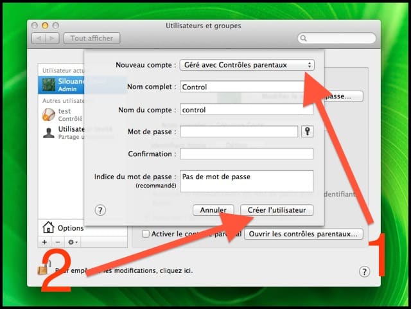This screenshot has height=309, width=411.
Task: Open the Nouveau compte account type dropdown
Action: (x=247, y=65)
